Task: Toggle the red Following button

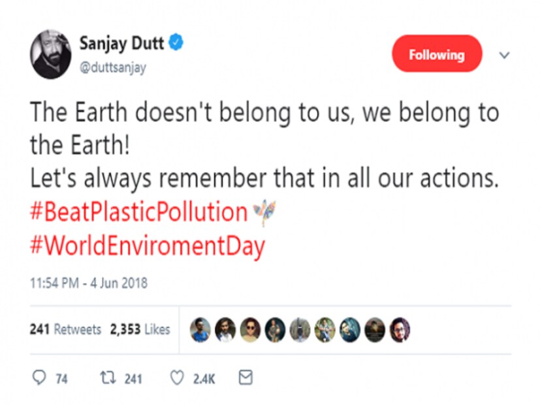Action: (x=436, y=55)
